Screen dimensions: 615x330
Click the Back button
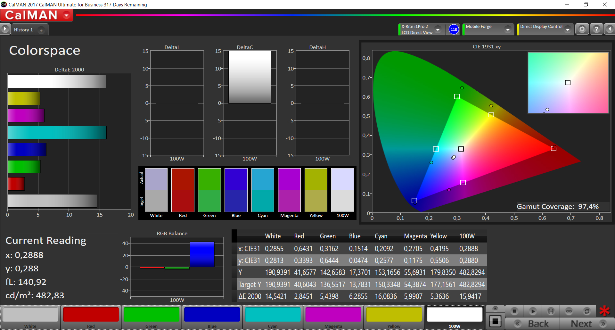click(532, 324)
